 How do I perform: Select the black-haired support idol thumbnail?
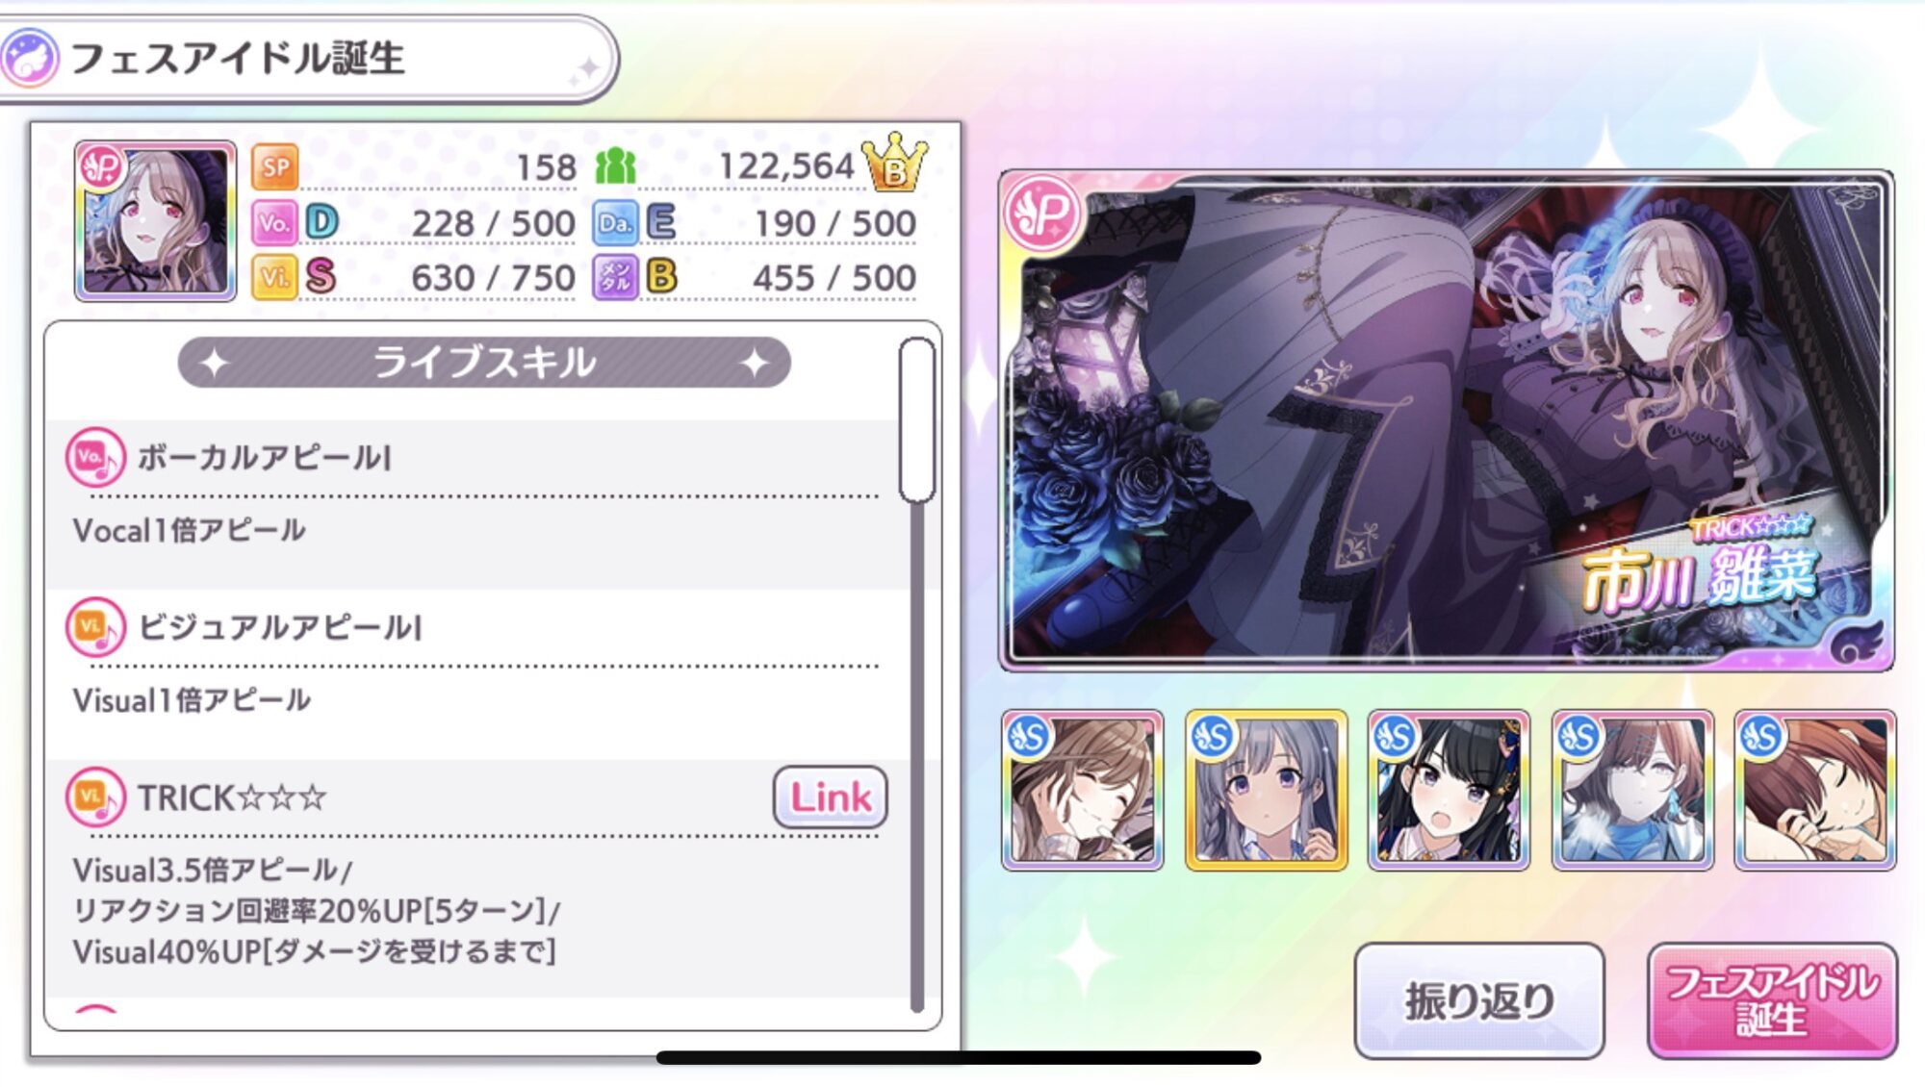[1449, 791]
